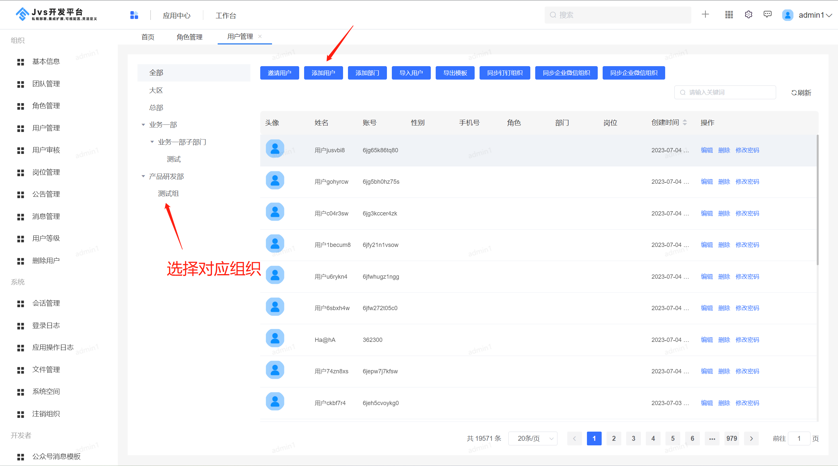Open the 文件管理 module in the sidebar
The width and height of the screenshot is (838, 466).
(x=46, y=369)
